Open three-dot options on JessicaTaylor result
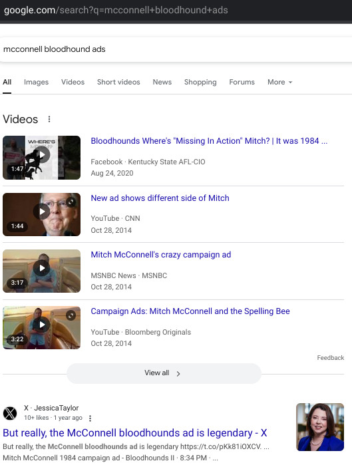The image size is (352, 471). [90, 418]
